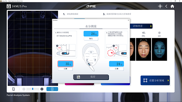This screenshot has height=102, width=182.
Task: Select the 24% forehead moisture value
Action: 91,34
